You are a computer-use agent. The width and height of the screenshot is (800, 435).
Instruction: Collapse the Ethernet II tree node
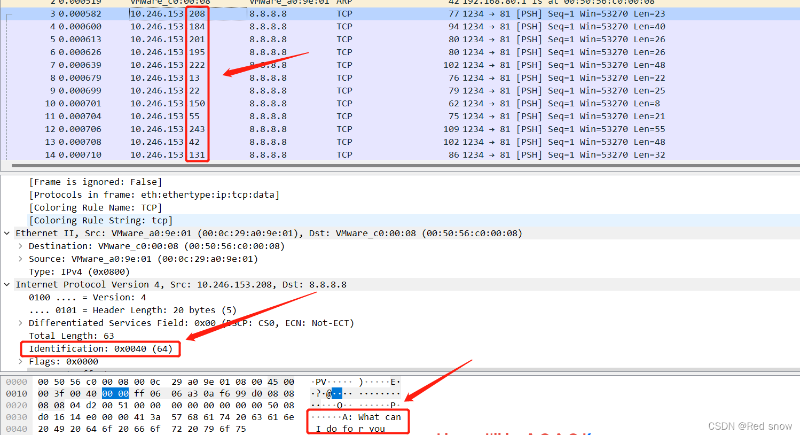(x=7, y=233)
